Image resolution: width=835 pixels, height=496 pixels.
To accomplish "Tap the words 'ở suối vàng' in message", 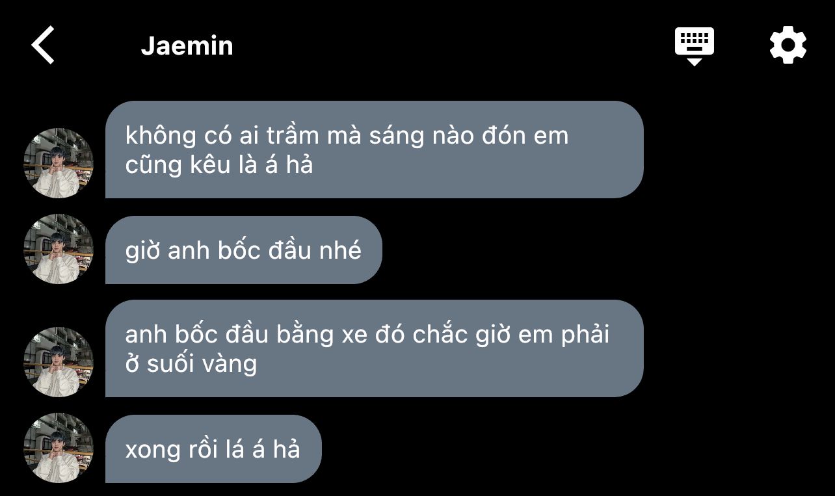I will [191, 363].
